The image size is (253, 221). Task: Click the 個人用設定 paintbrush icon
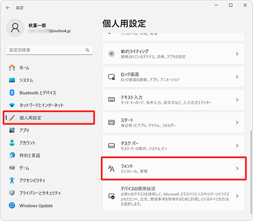pyautogui.click(x=12, y=117)
